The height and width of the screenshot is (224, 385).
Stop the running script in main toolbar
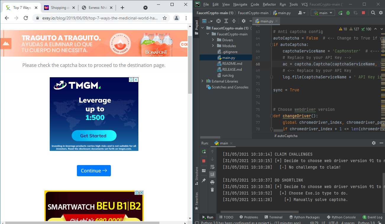pos(363,13)
